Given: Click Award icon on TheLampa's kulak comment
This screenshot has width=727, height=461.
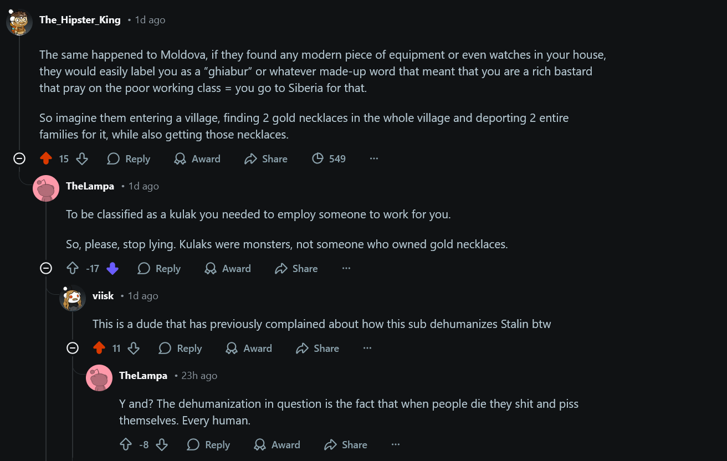Looking at the screenshot, I should (x=211, y=269).
